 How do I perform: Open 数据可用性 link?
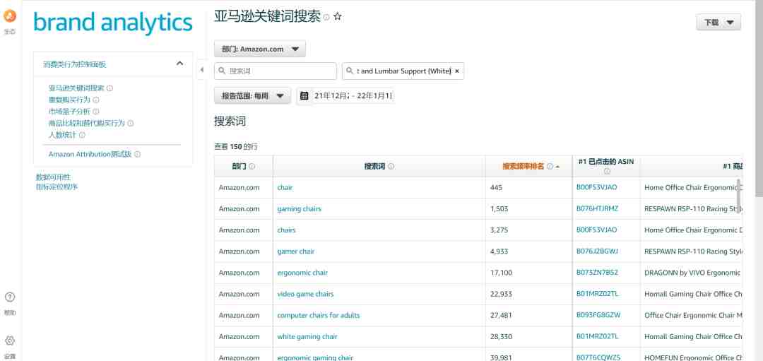(53, 177)
